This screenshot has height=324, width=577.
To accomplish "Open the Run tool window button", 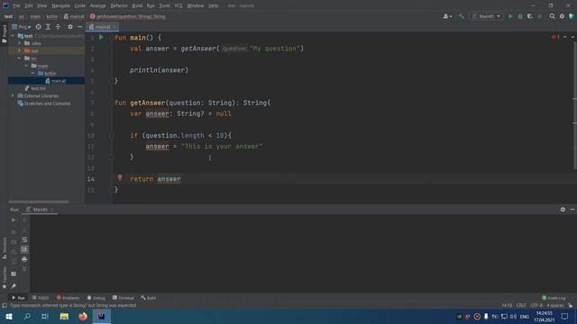I will pyautogui.click(x=18, y=298).
